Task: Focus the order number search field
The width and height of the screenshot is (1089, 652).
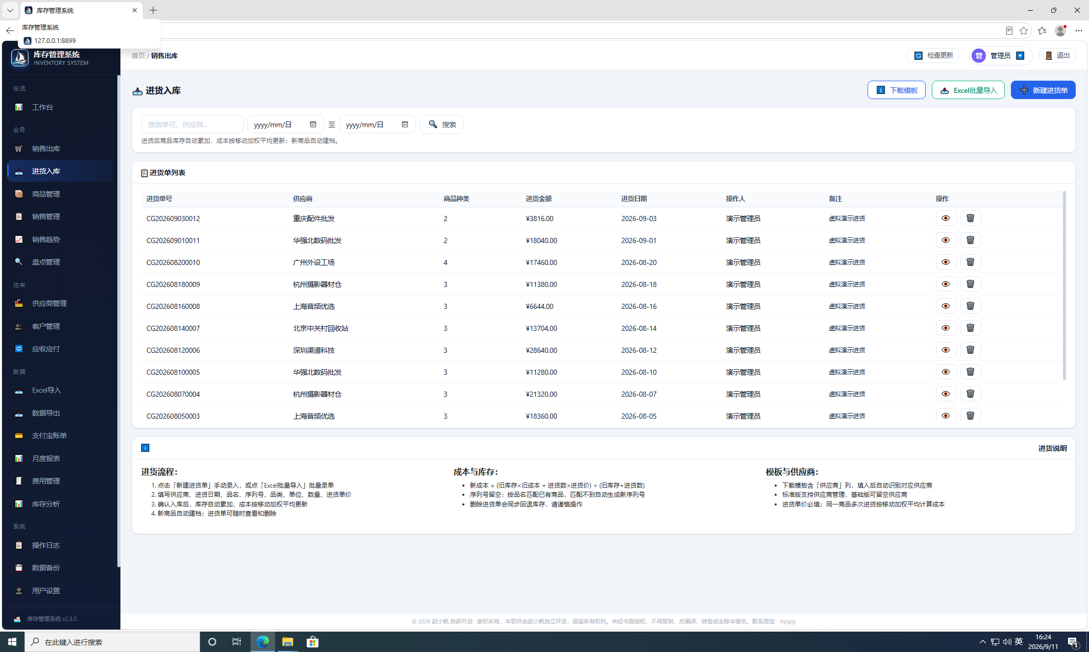Action: (x=192, y=124)
